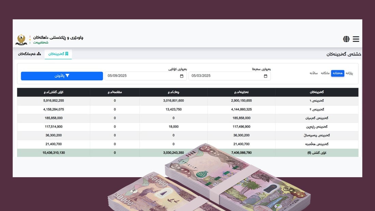Click the value 4,144,860,325

click(241, 110)
